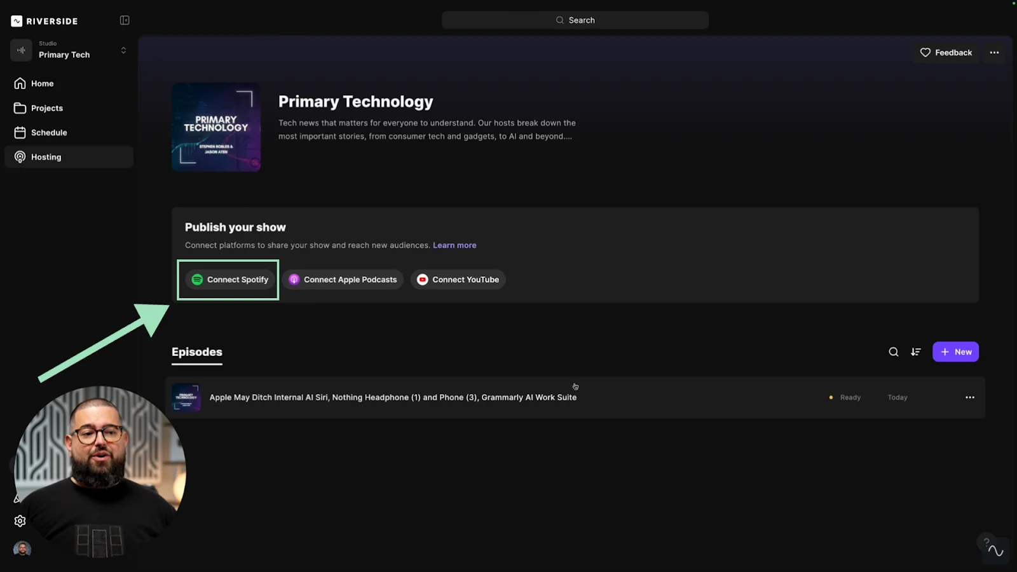Click the Riverside logo in the sidebar

point(44,21)
